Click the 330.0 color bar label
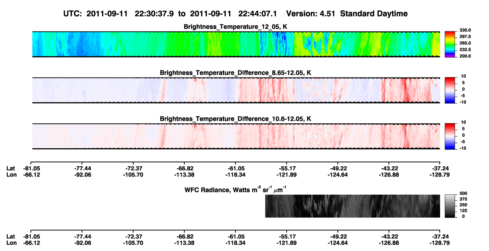 point(465,30)
